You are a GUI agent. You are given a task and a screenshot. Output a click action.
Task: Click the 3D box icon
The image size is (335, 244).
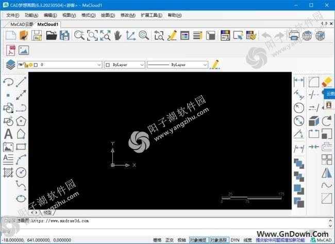[x=314, y=121]
